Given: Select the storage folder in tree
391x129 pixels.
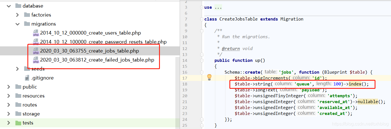Looking at the screenshot, I should (31, 114).
